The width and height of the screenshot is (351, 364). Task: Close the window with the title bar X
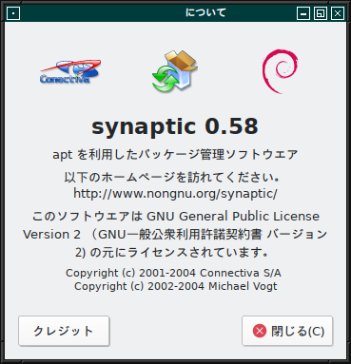click(338, 13)
